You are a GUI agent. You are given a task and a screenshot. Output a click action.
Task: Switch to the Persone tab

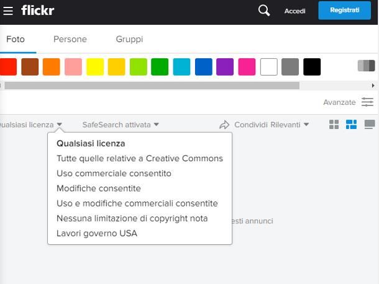coord(70,39)
